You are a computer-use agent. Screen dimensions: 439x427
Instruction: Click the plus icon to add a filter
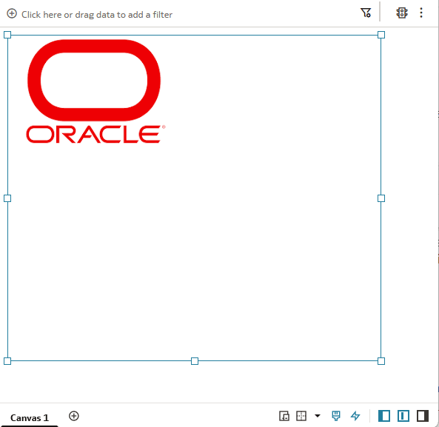click(x=12, y=13)
